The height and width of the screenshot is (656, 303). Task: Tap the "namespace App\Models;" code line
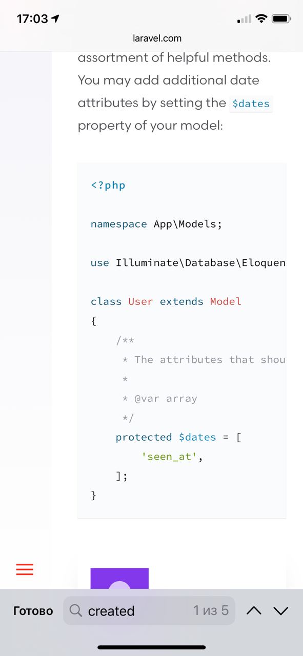pos(156,224)
